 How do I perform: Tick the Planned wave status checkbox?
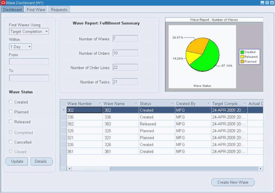coord(11,111)
